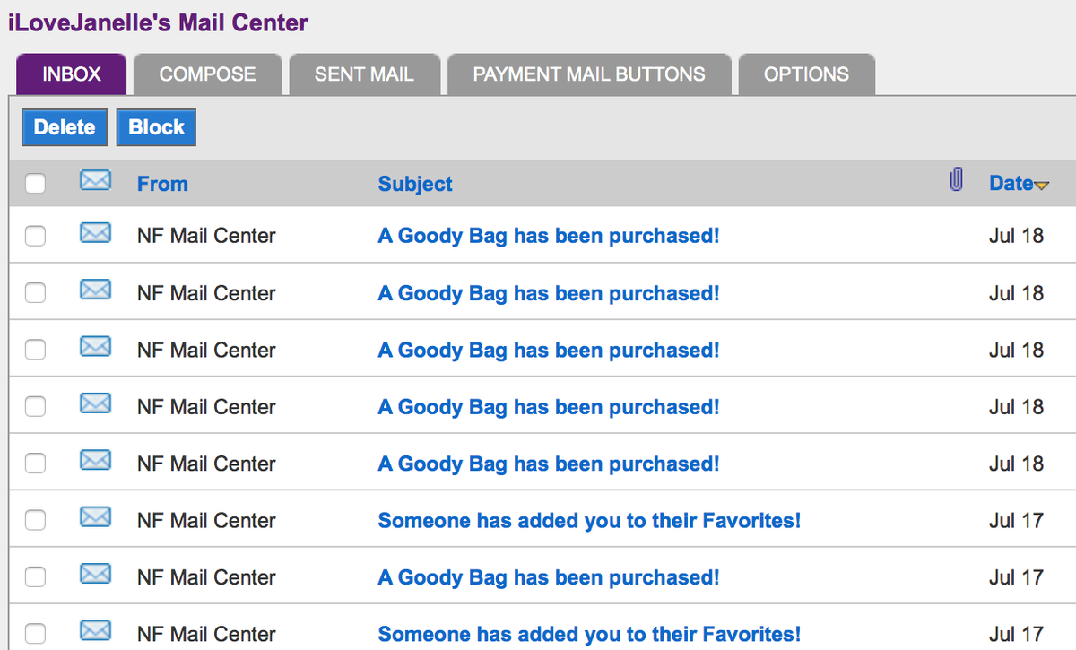Click the envelope icon of the third Jul 18 message

[95, 346]
